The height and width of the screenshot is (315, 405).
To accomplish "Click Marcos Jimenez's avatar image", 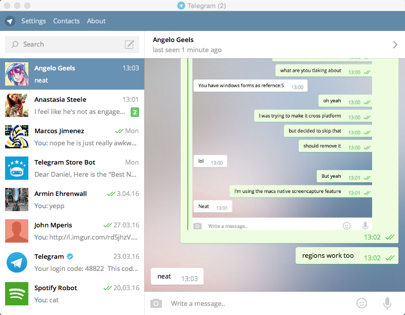I will pos(17,137).
